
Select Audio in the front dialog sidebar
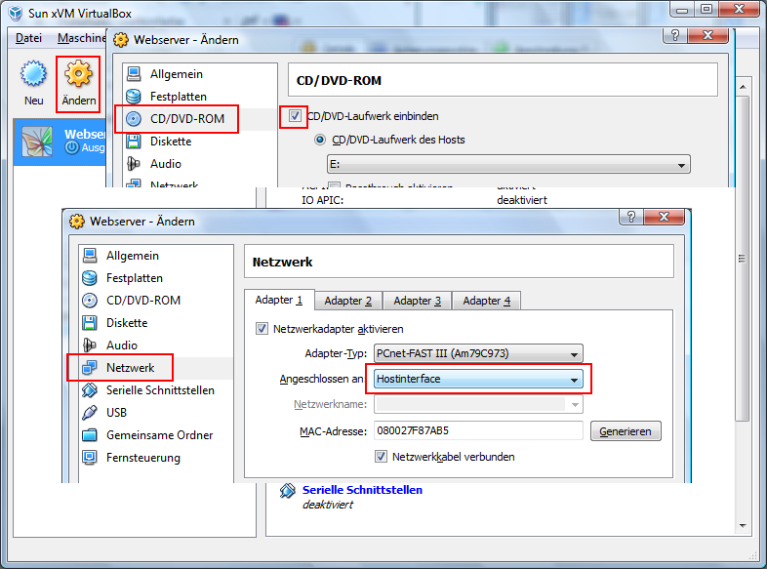(121, 345)
